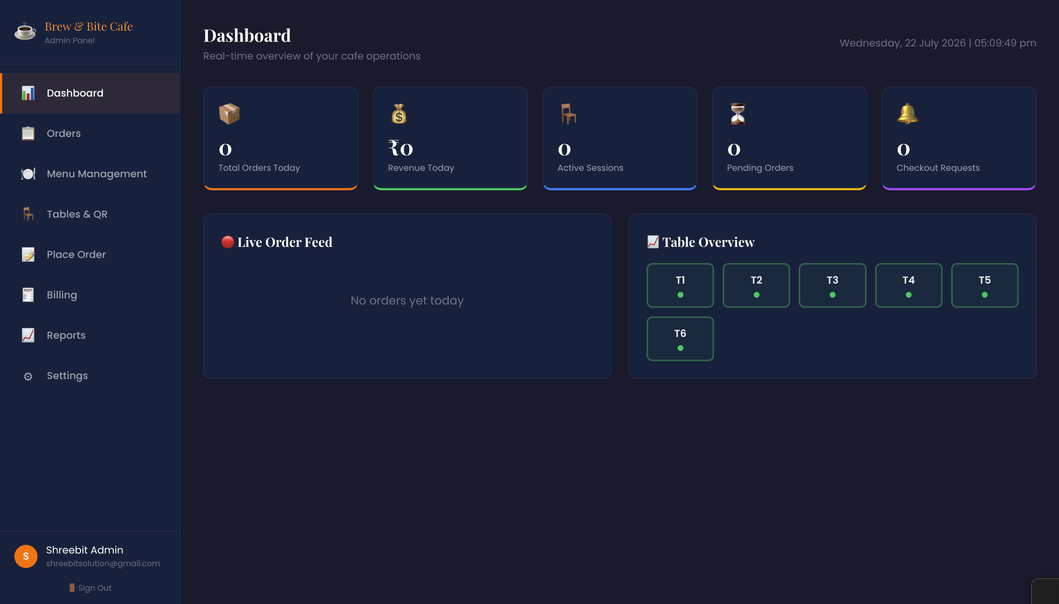Click the chair icon on Active Sessions card

click(x=568, y=114)
